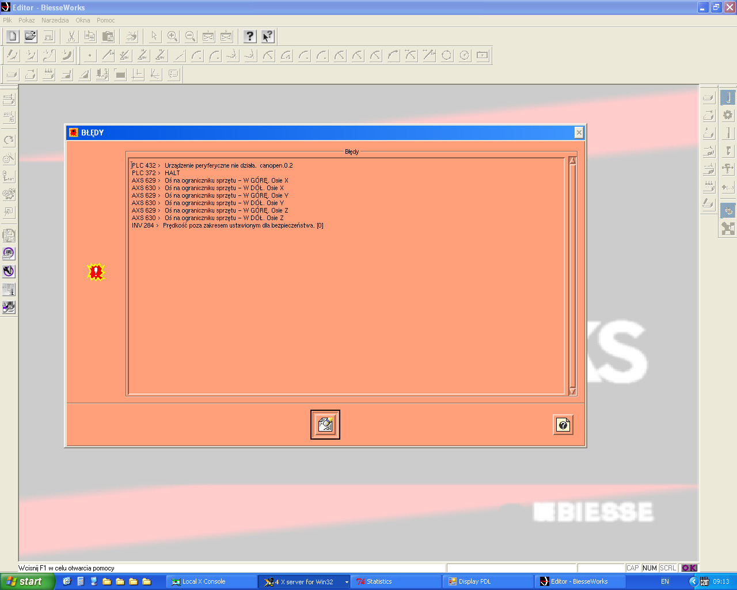Select the PLC 432 peripheral device error row
737x590 pixels.
212,165
